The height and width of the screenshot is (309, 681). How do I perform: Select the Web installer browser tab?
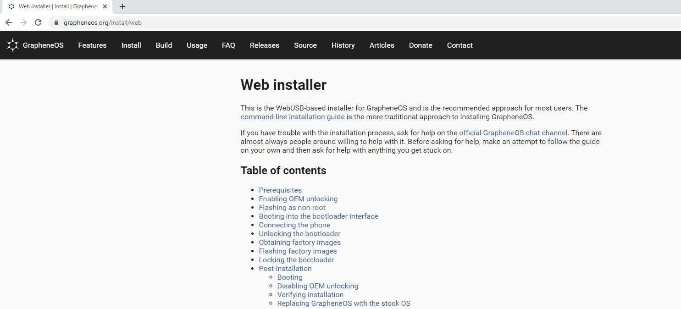pos(58,6)
